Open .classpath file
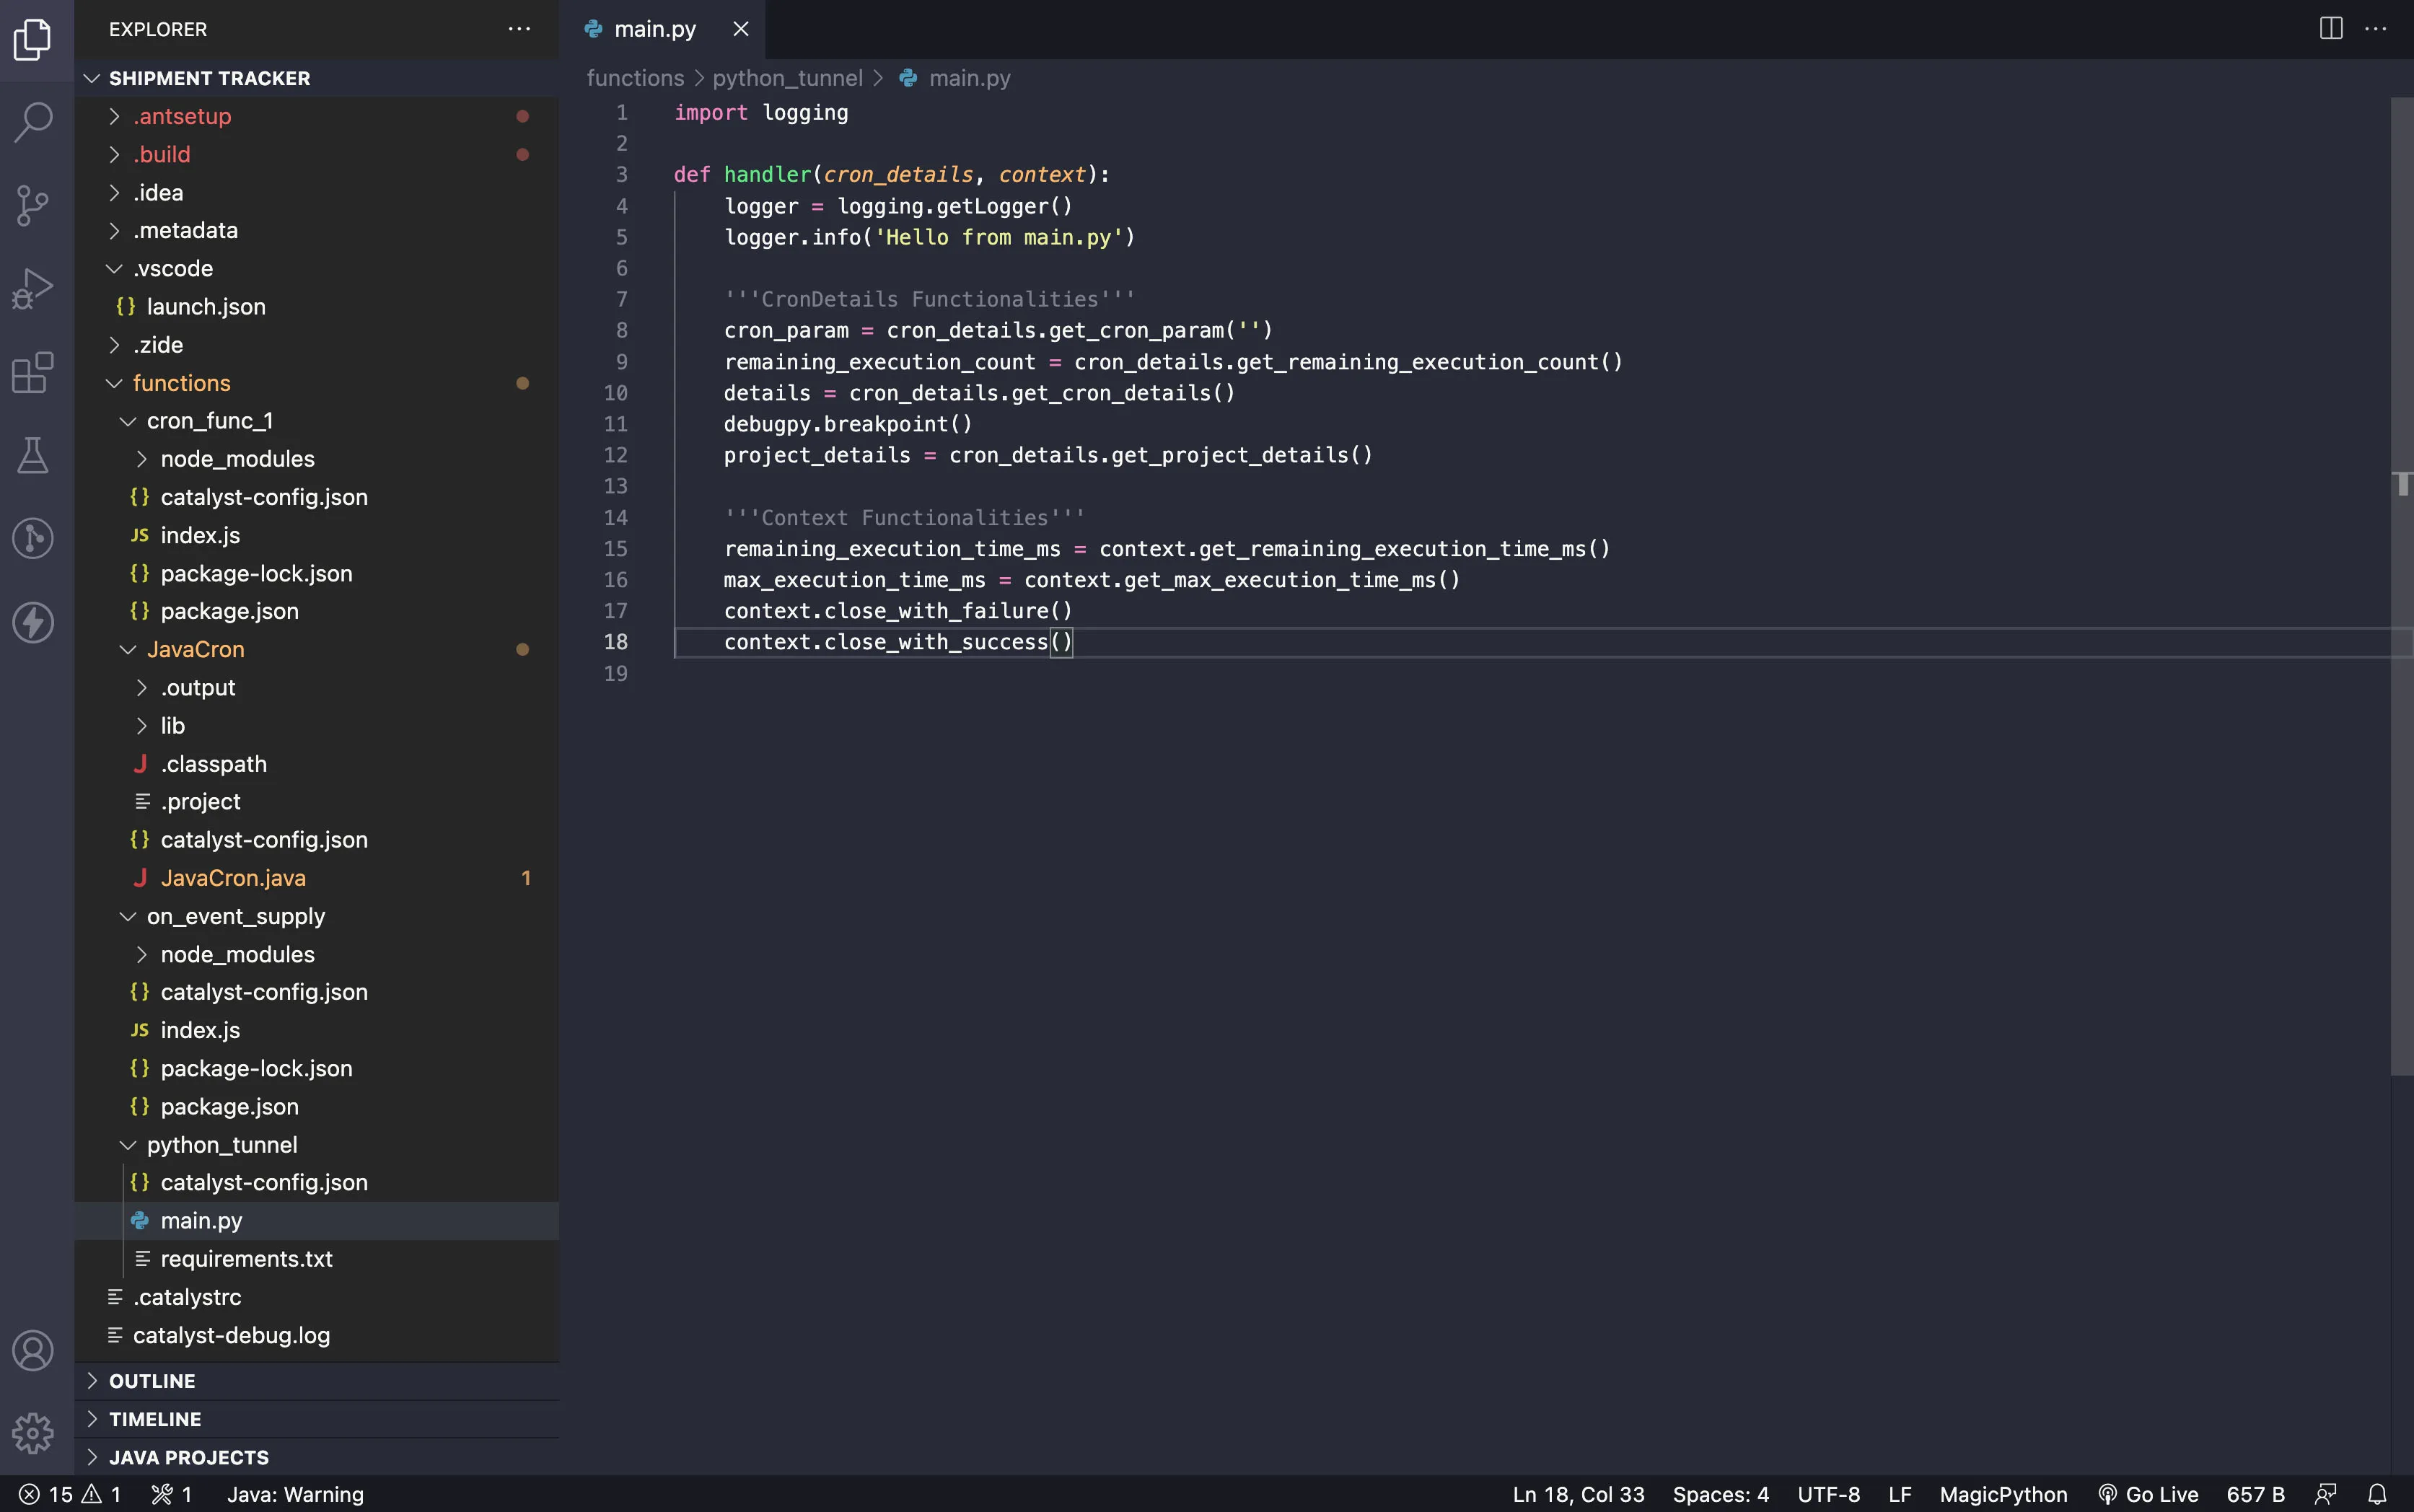This screenshot has height=1512, width=2414. coord(316,763)
